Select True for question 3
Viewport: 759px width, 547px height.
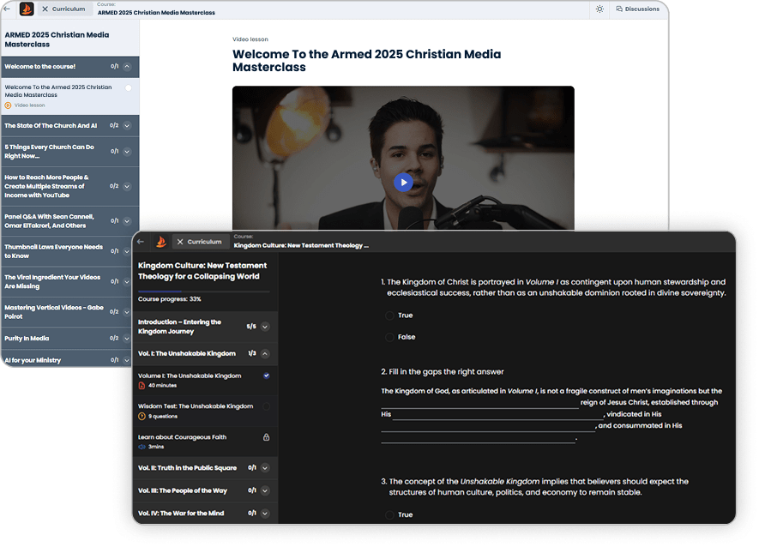click(x=389, y=514)
